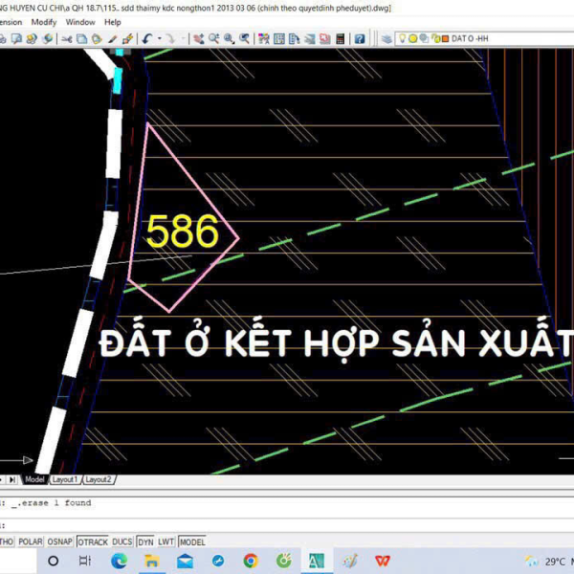Expand the Redo history dropdown arrow
This screenshot has height=574, width=574.
coord(183,38)
